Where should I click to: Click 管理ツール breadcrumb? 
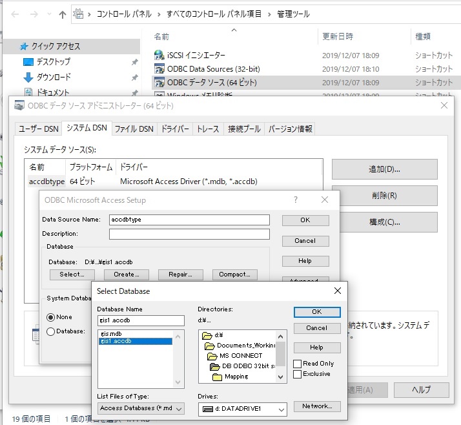pos(293,14)
